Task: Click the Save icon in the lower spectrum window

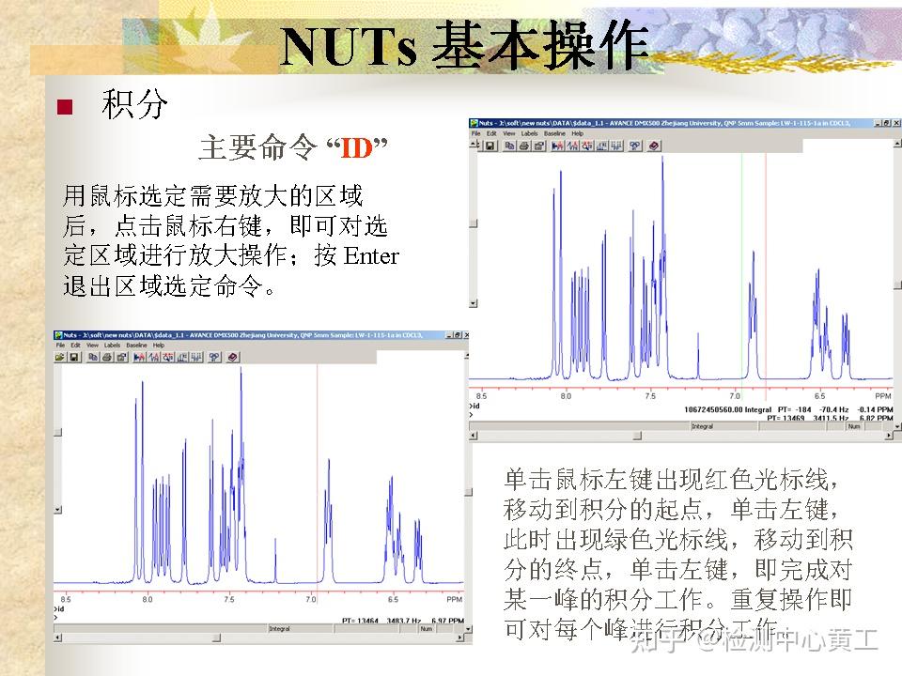Action: [73, 360]
